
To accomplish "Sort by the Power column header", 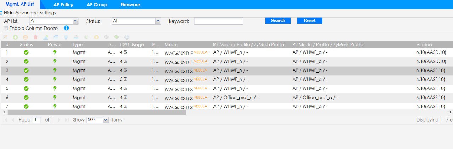I will click(x=55, y=45).
